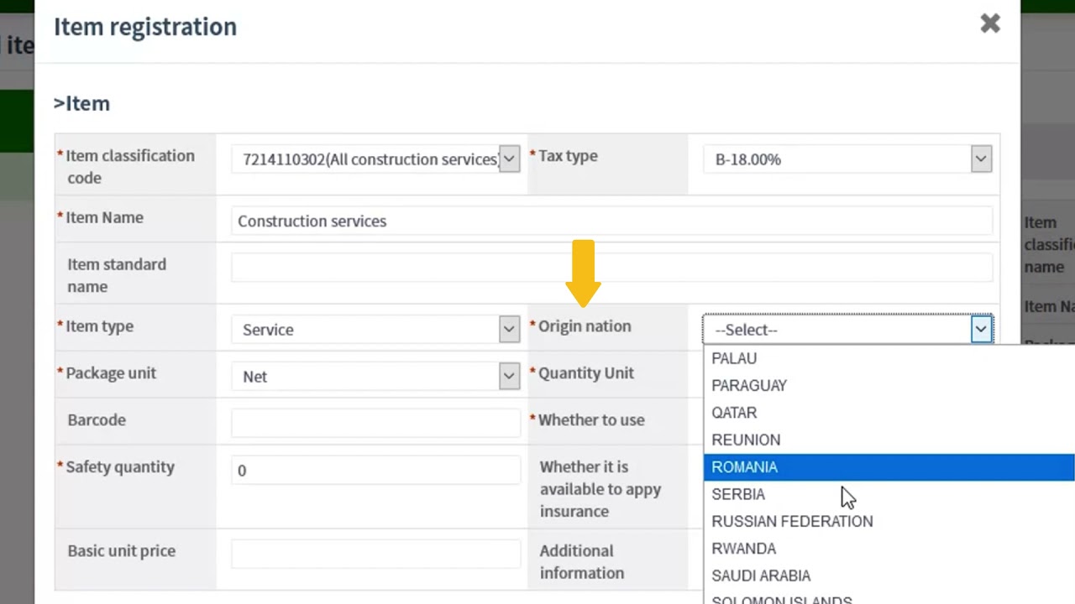Select SAUDI ARABIA from the list

(889, 575)
